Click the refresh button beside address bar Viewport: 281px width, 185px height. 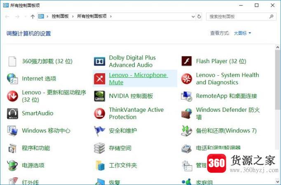199,16
